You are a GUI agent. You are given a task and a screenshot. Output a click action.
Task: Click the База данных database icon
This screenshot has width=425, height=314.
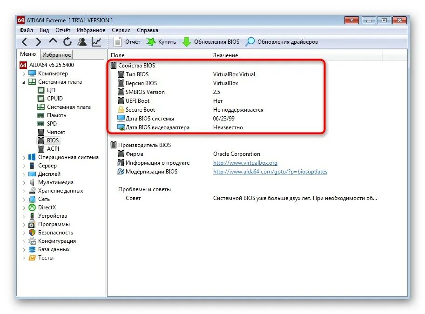point(32,249)
